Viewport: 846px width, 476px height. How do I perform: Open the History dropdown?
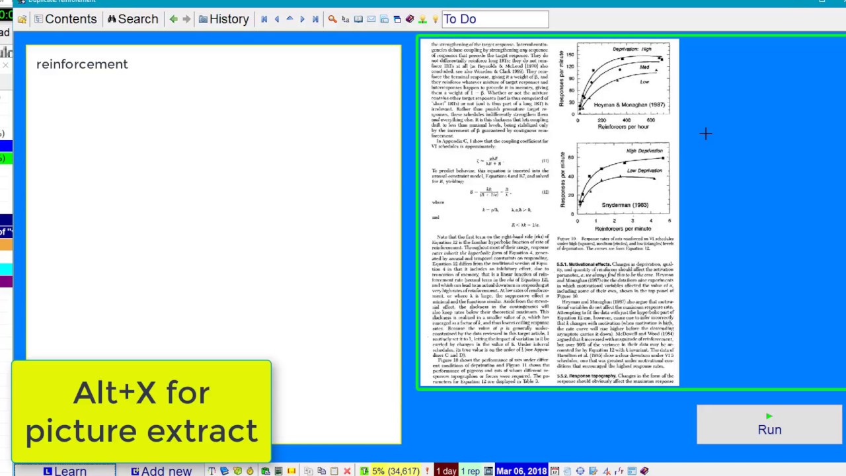click(223, 19)
